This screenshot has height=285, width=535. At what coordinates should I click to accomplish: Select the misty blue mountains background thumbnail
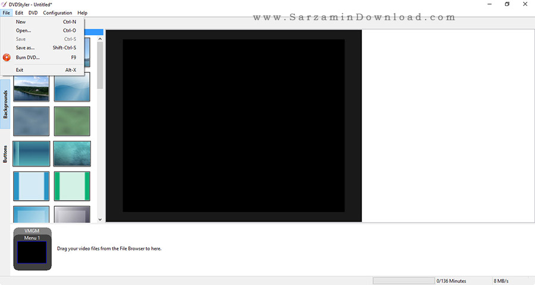(x=72, y=87)
